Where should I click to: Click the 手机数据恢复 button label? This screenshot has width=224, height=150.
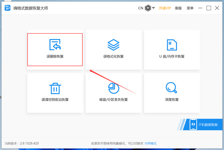tap(208, 125)
